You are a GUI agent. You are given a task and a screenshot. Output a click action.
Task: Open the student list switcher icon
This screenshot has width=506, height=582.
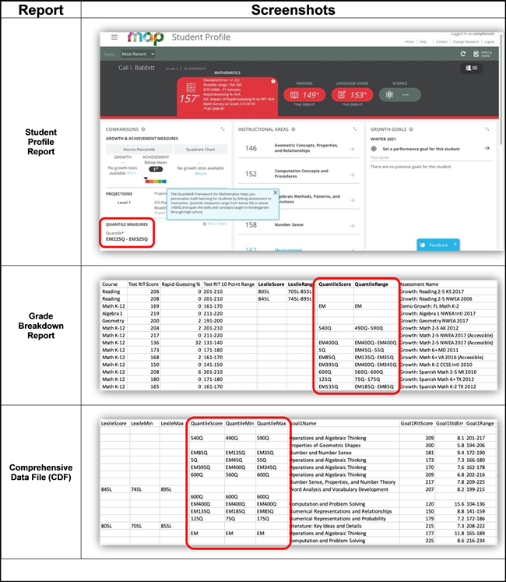tap(469, 69)
